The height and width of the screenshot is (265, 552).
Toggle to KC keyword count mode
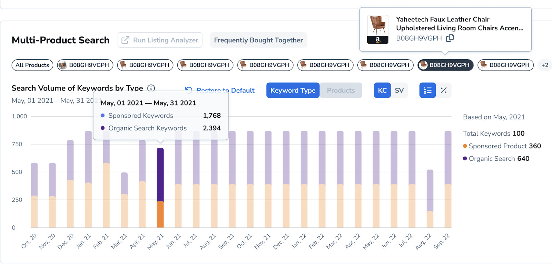pyautogui.click(x=382, y=91)
